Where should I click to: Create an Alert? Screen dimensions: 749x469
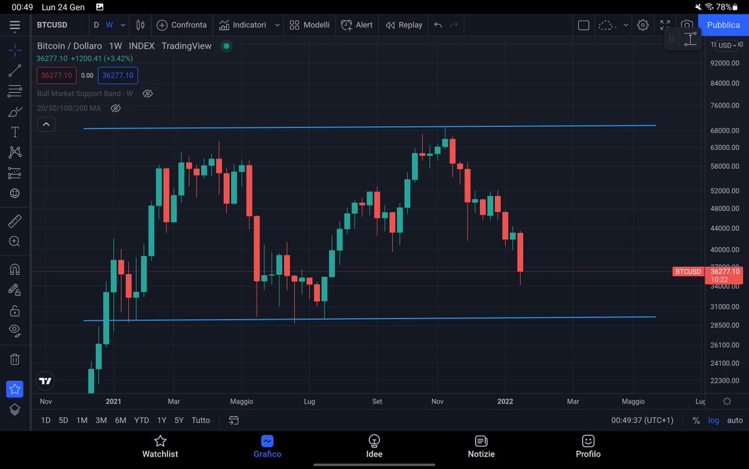click(357, 25)
